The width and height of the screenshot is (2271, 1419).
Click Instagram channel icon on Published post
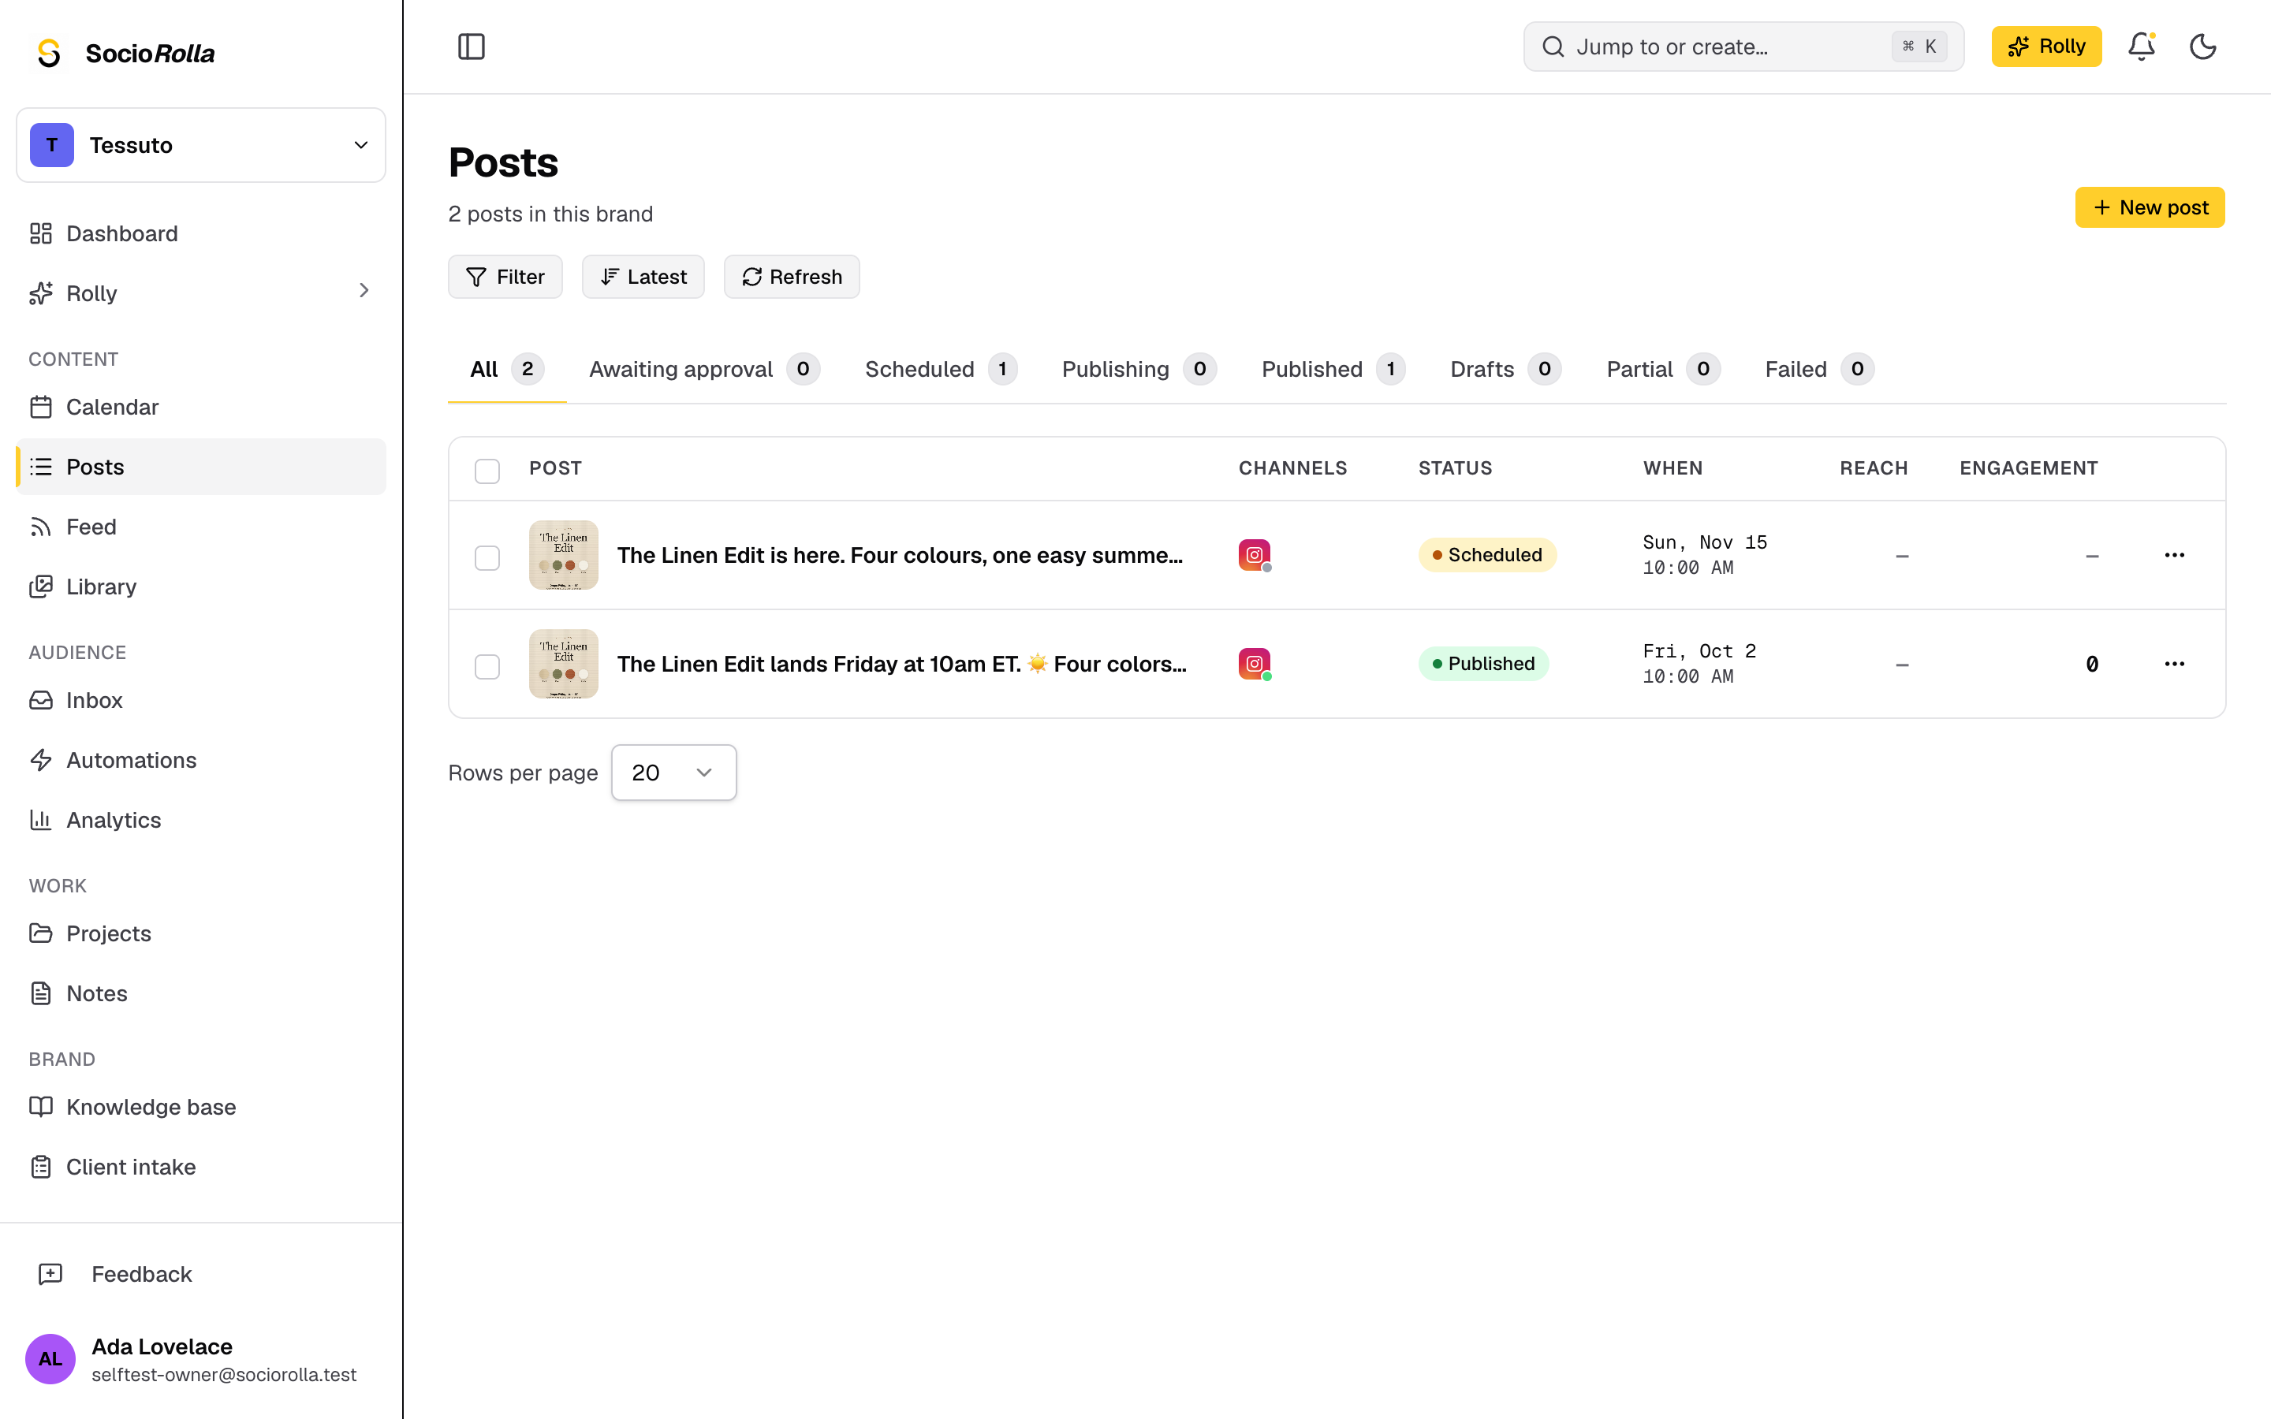tap(1255, 664)
